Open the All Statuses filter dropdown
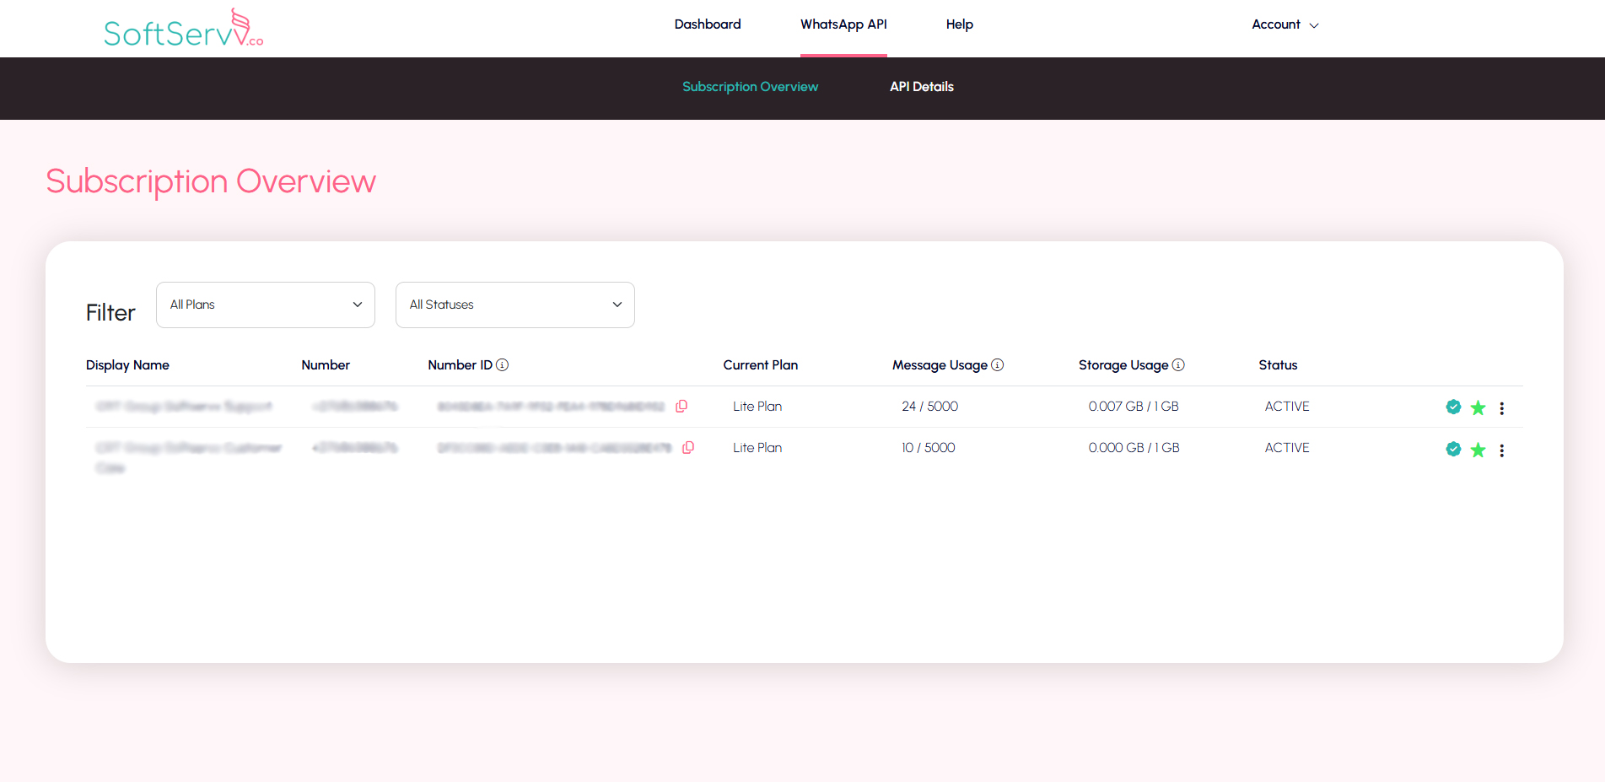 tap(514, 305)
